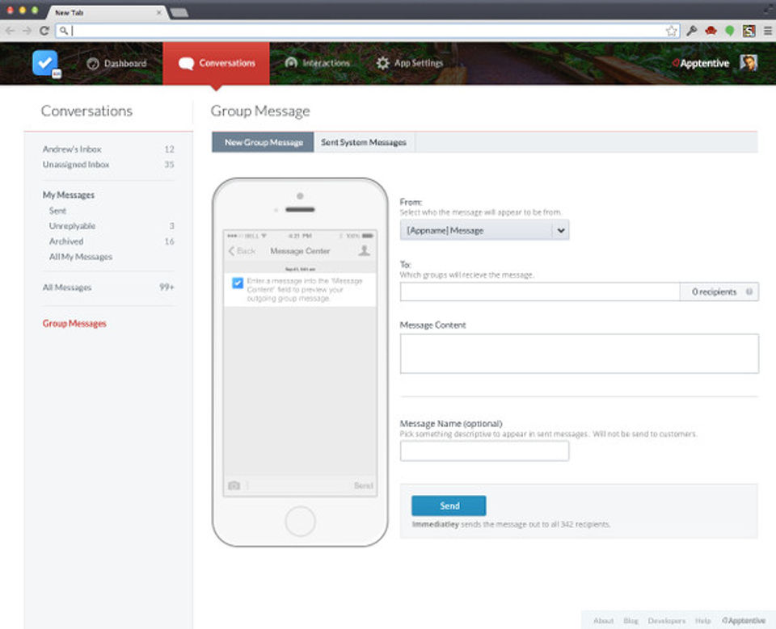Image resolution: width=776 pixels, height=629 pixels.
Task: Reload the page with refresh icon
Action: coord(44,31)
